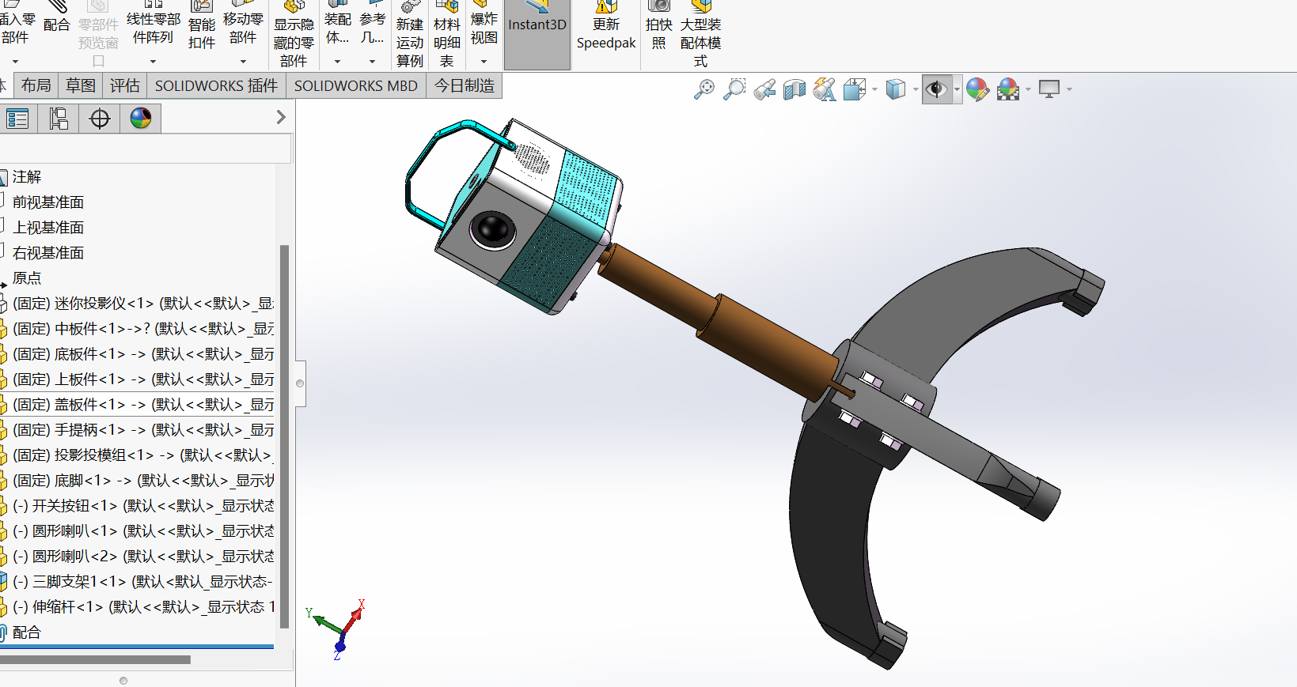Open DimXpertManager crosshair tab
The height and width of the screenshot is (687, 1297).
[100, 119]
